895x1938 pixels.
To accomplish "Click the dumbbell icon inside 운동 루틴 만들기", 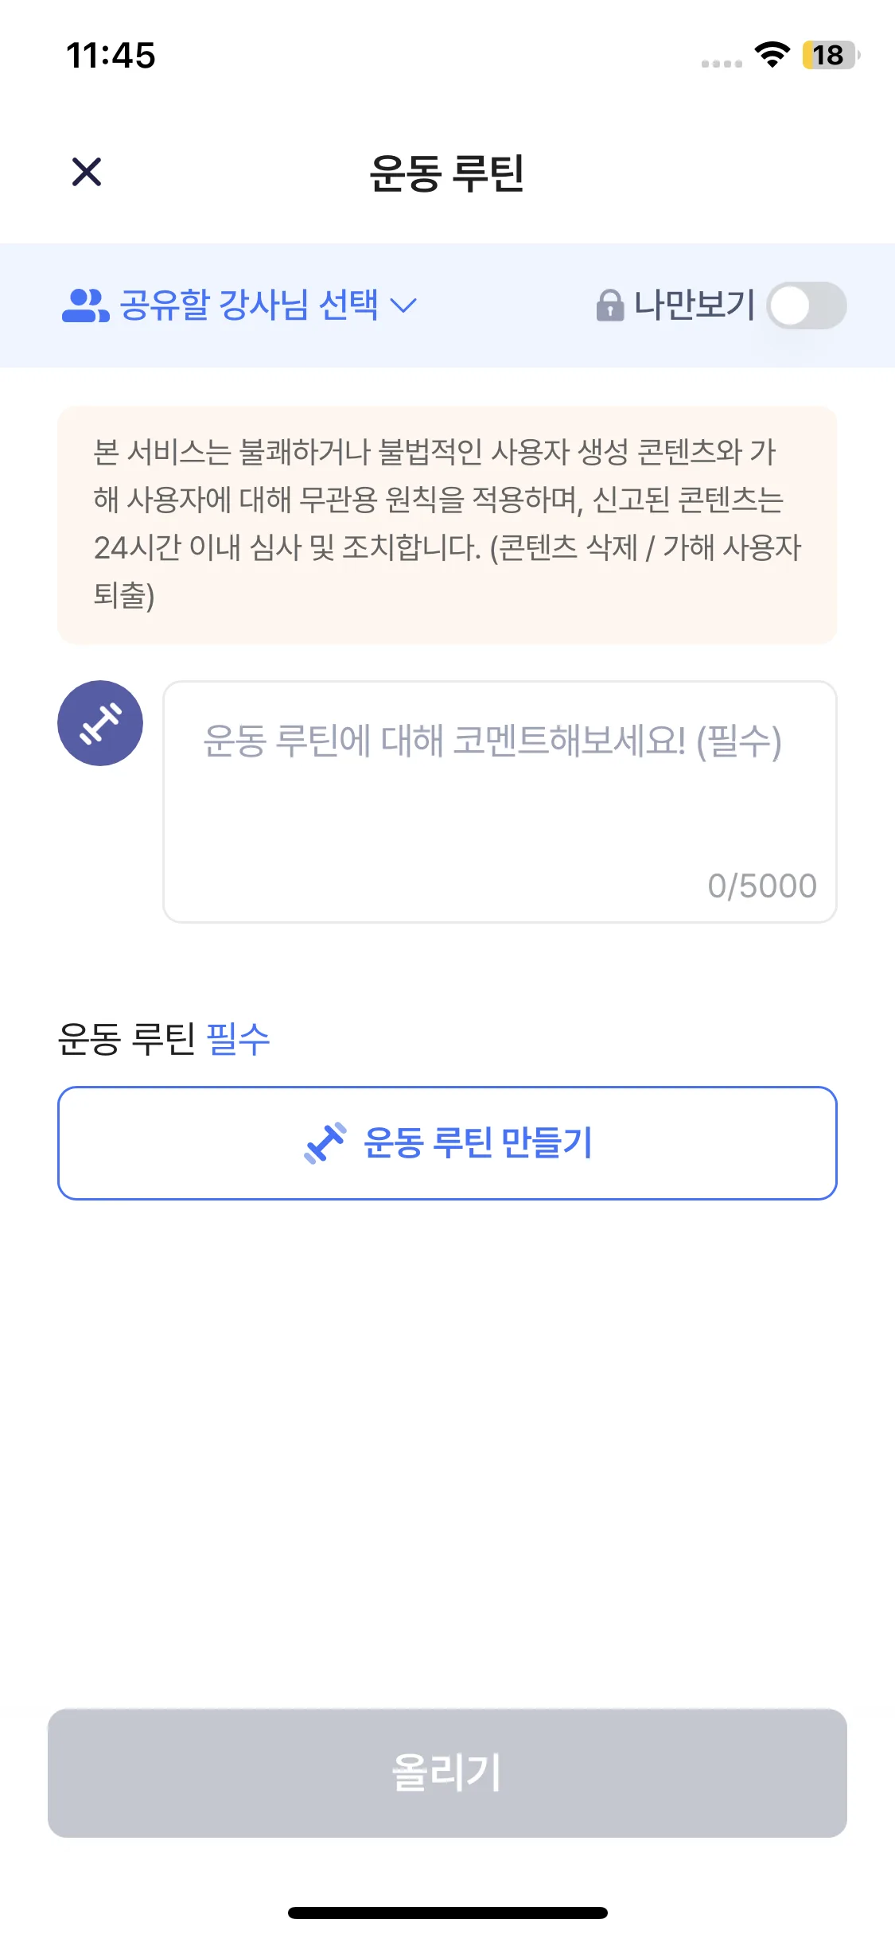I will tap(325, 1143).
